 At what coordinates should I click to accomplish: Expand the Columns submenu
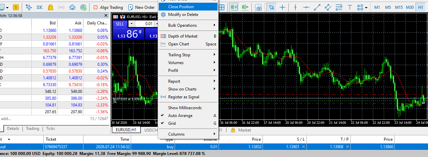(188, 134)
